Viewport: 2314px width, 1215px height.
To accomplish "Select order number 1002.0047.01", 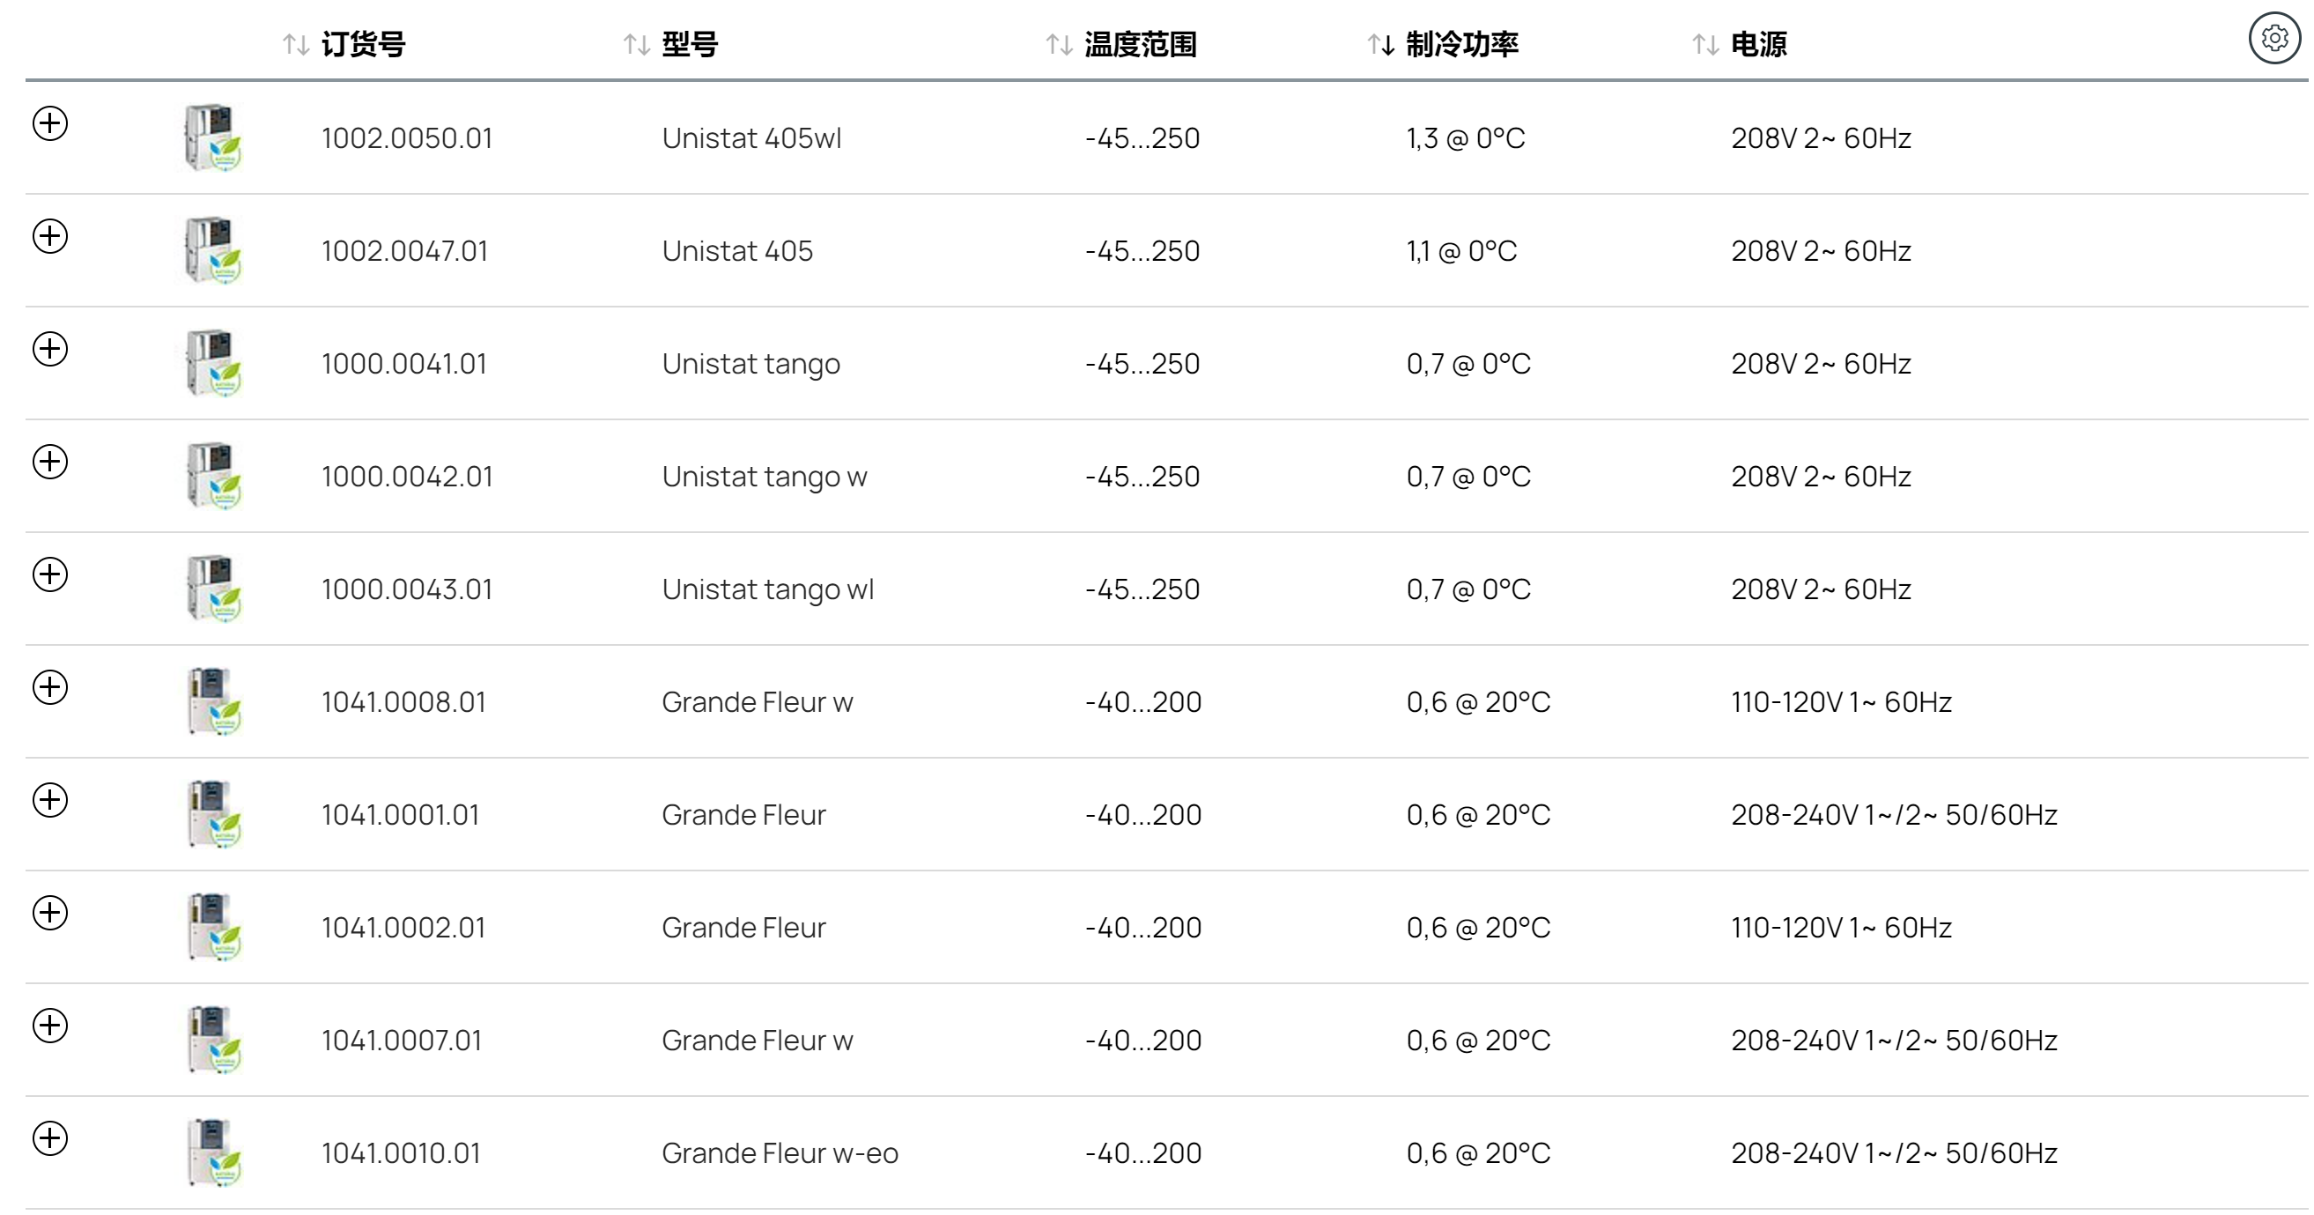I will 405,251.
